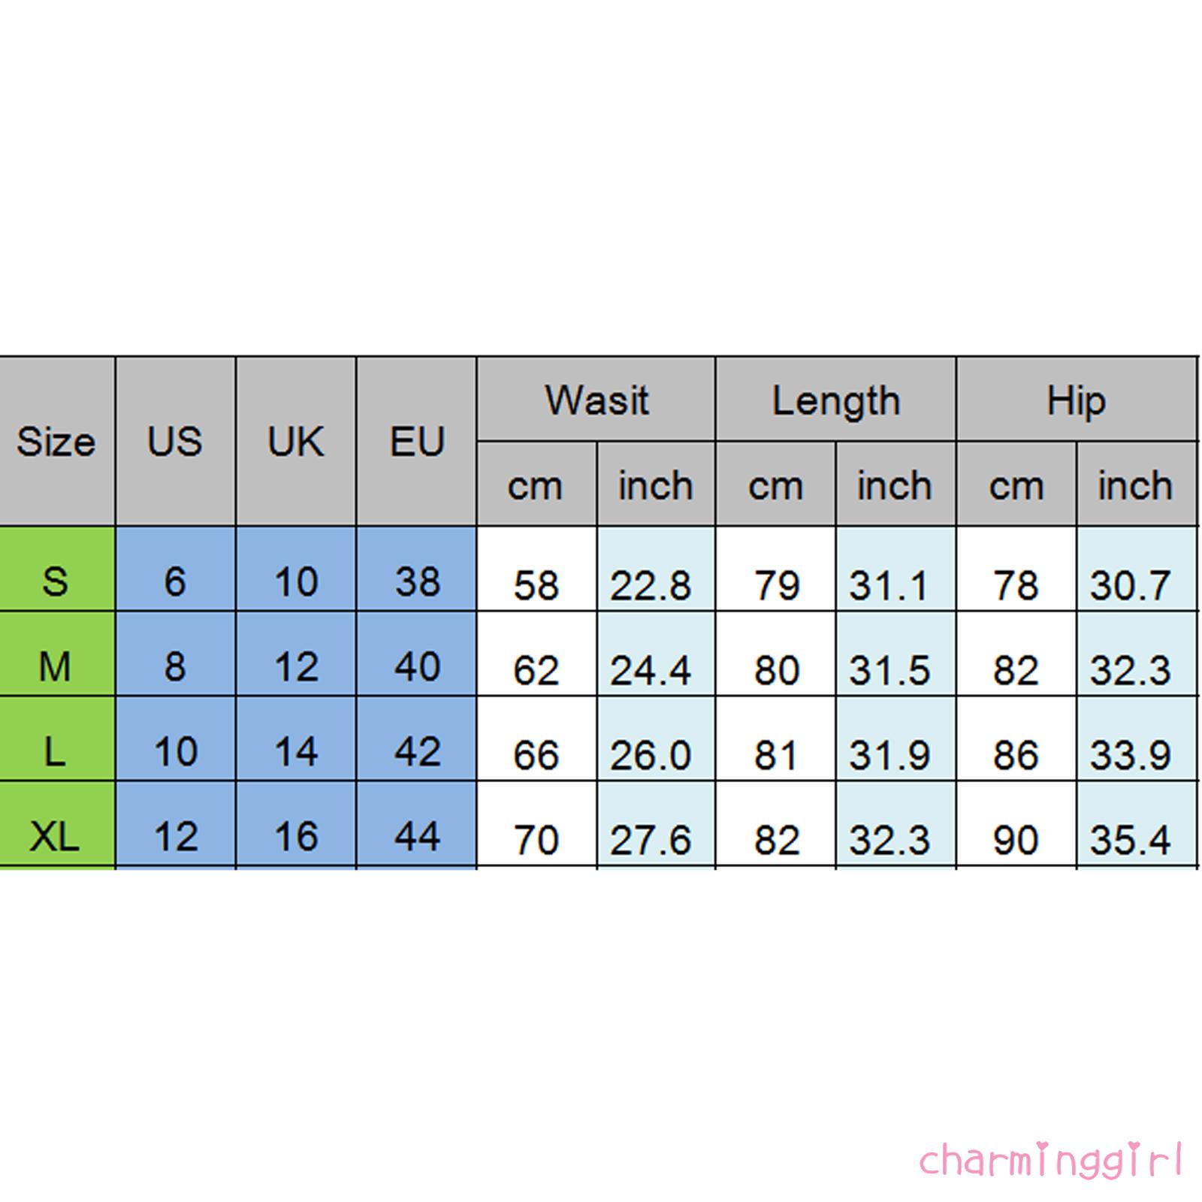Viewport: 1202px width, 1202px height.
Task: Click the waist 22.8 inch value
Action: (651, 585)
